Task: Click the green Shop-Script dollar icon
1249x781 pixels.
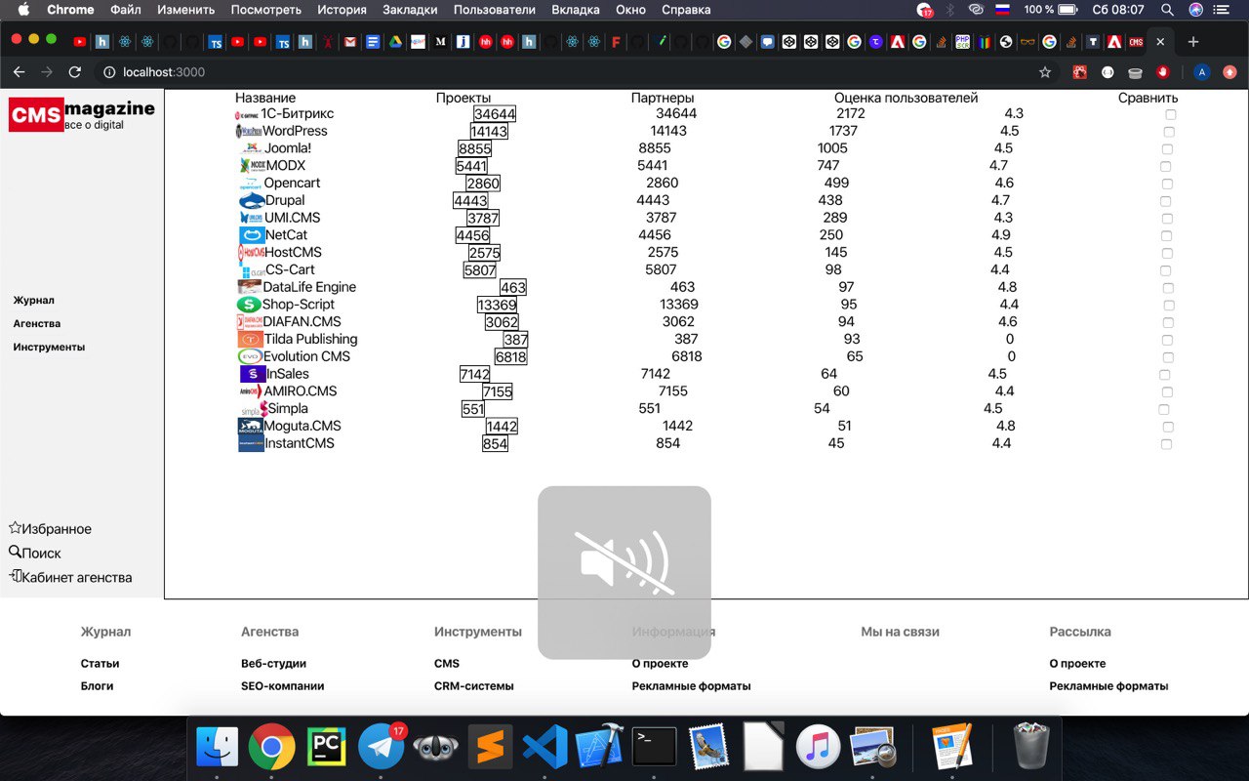Action: (249, 305)
